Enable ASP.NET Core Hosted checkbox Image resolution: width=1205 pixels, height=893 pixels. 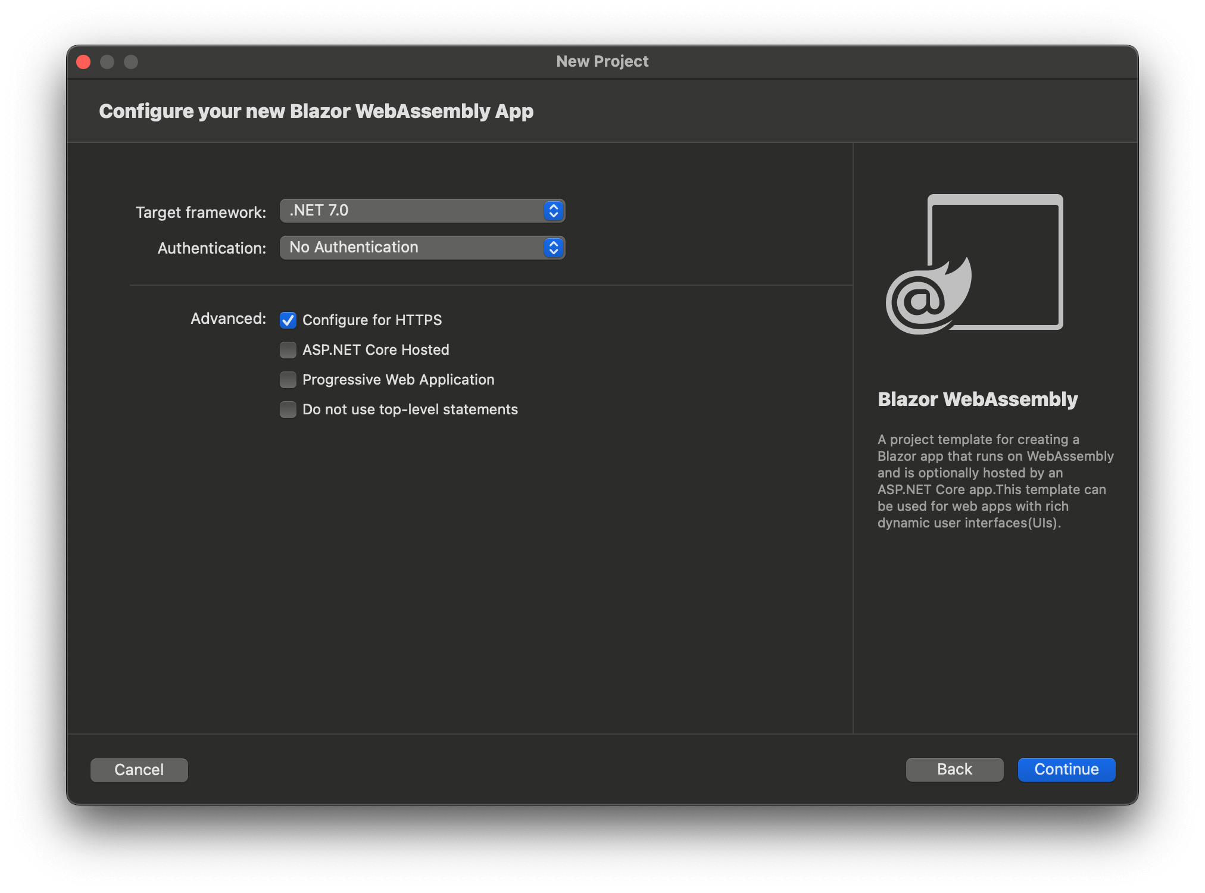[x=288, y=350]
